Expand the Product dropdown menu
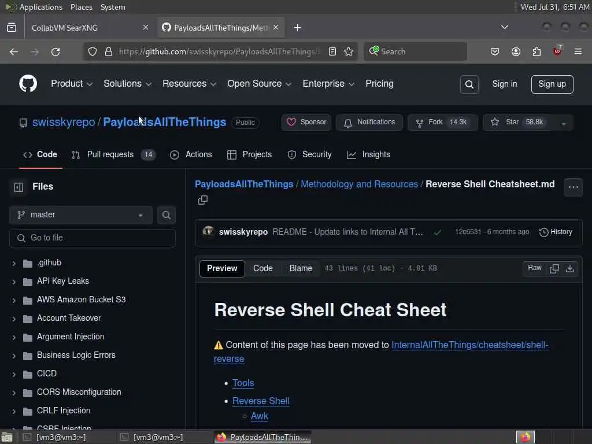Image resolution: width=592 pixels, height=444 pixels. [71, 84]
